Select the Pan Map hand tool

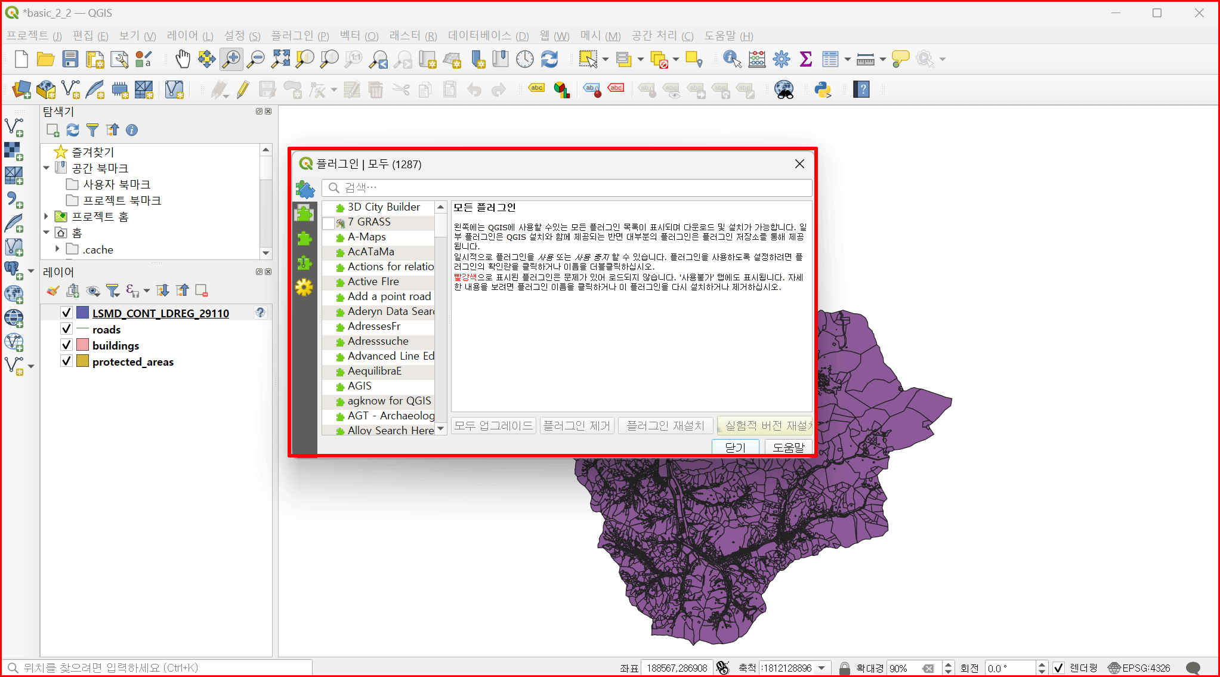183,58
